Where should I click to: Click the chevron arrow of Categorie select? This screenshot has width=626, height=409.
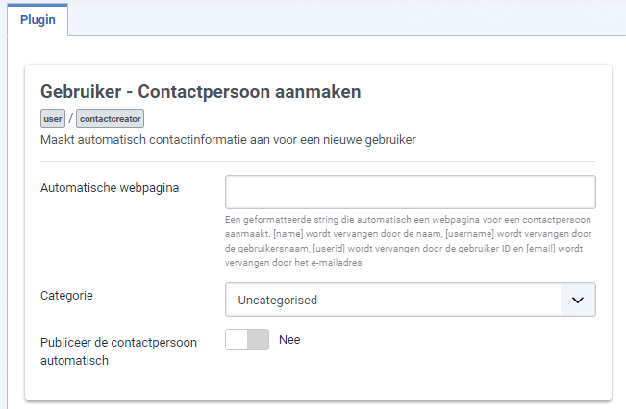pyautogui.click(x=578, y=300)
